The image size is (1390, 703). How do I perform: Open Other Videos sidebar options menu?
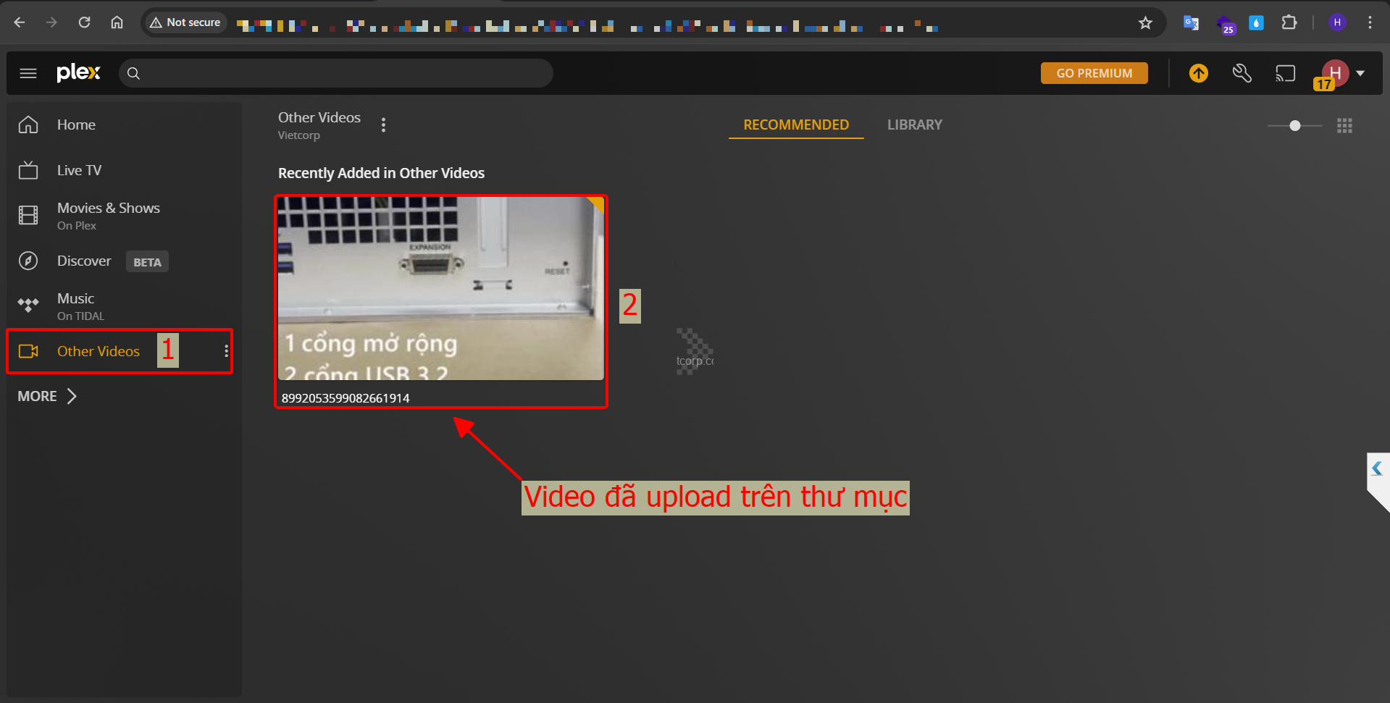(x=227, y=351)
